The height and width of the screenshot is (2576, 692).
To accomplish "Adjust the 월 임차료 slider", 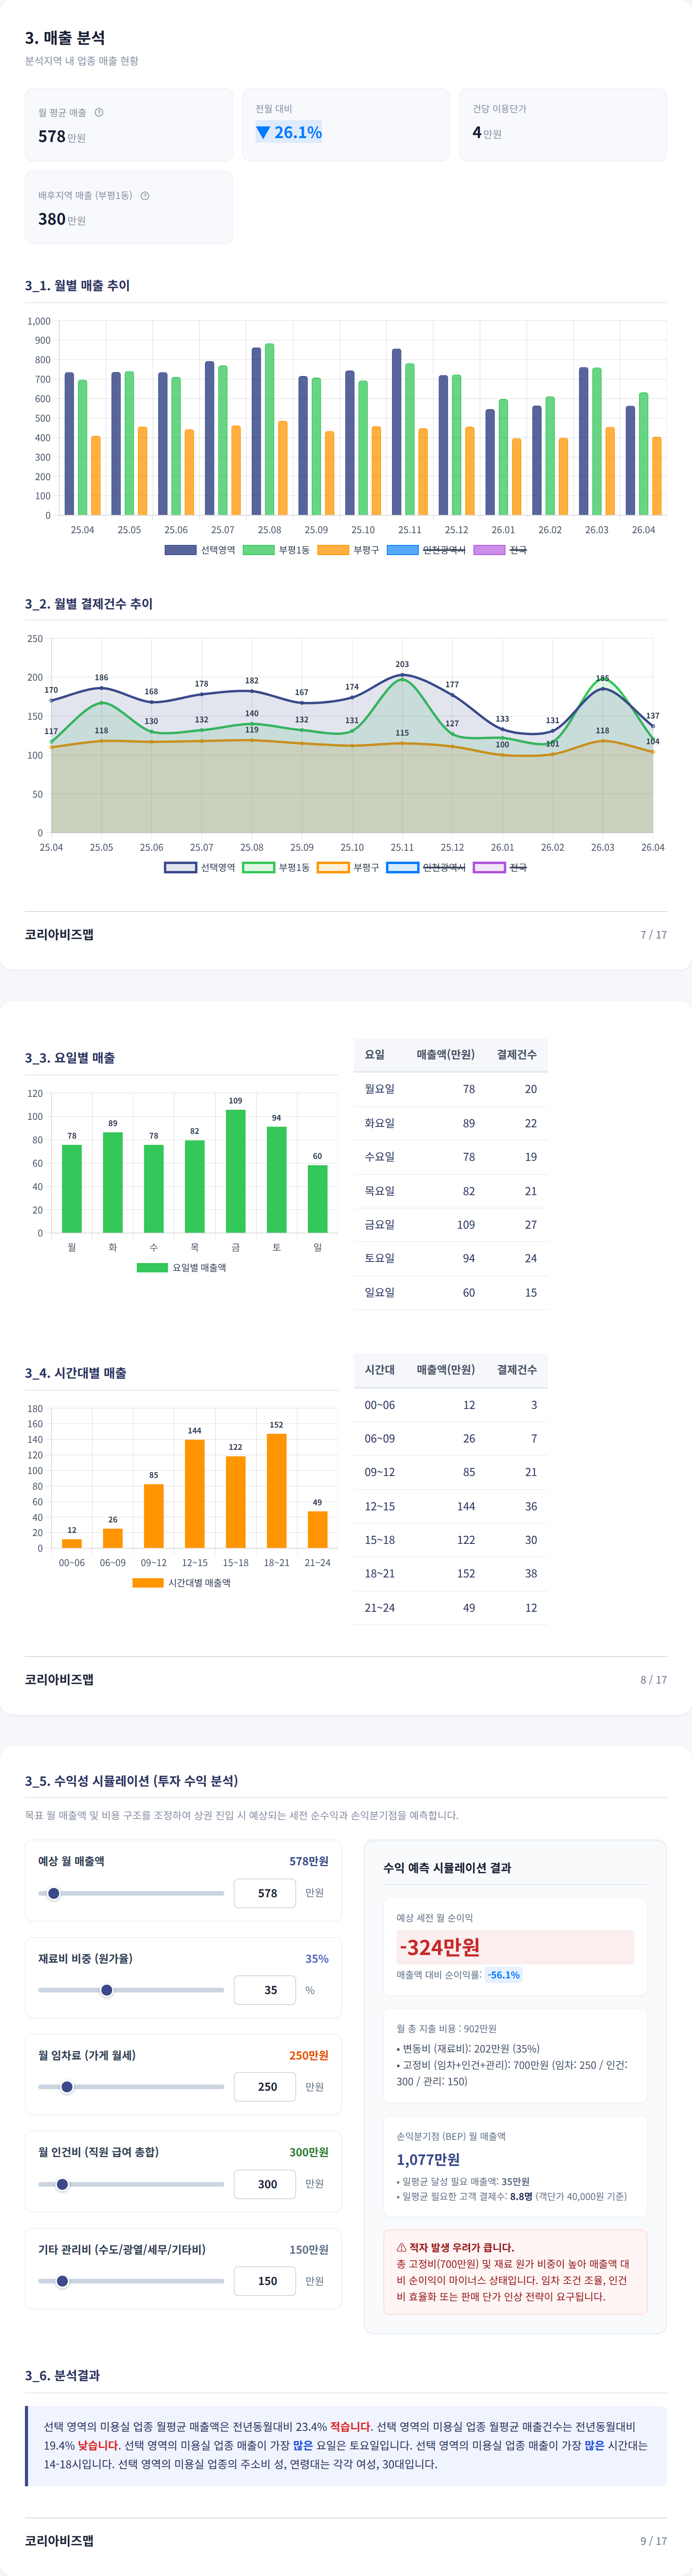I will pyautogui.click(x=131, y=2087).
